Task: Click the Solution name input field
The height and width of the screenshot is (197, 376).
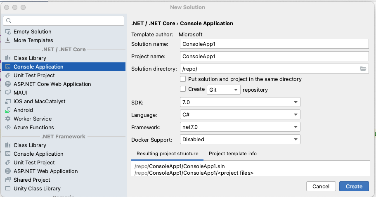Action: point(274,44)
